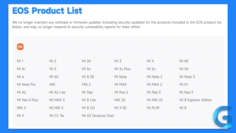Click the EOS Product List heading
The image size is (236, 133).
[x=47, y=11]
